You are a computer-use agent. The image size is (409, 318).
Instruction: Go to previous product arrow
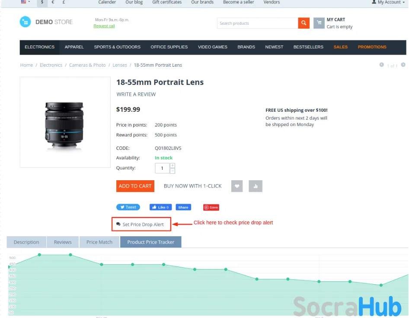click(x=382, y=65)
